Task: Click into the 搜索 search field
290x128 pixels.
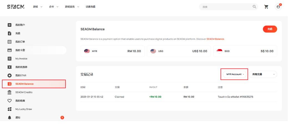Action: [225, 7]
